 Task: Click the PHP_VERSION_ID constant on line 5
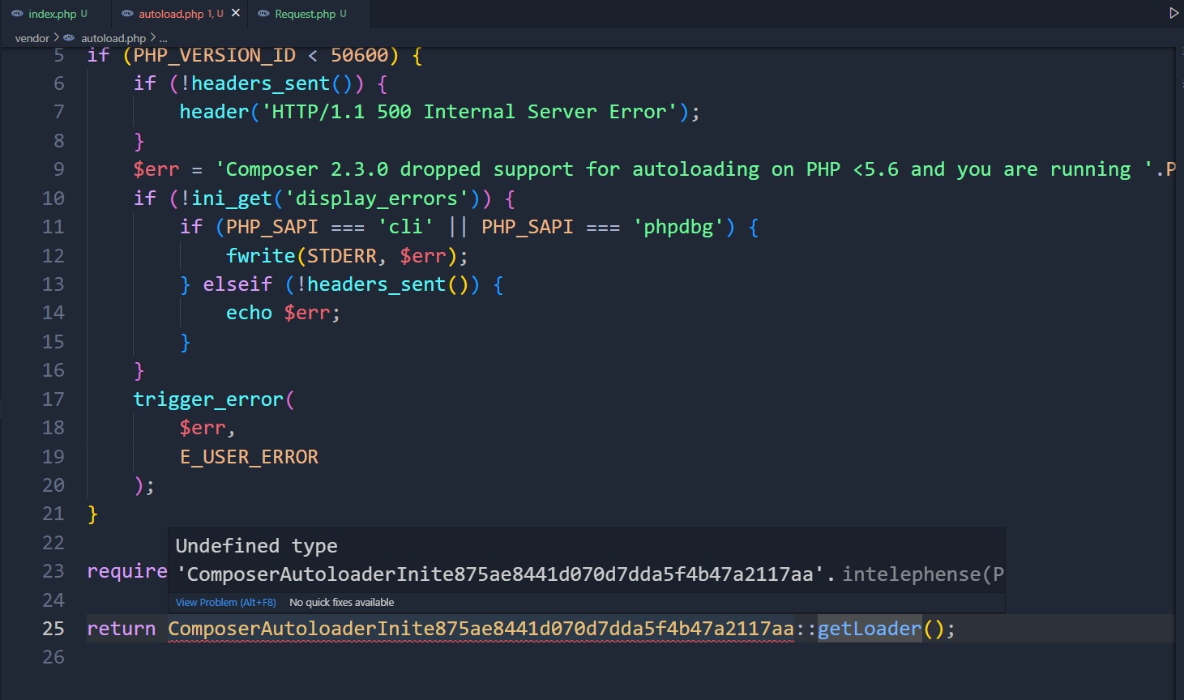215,55
